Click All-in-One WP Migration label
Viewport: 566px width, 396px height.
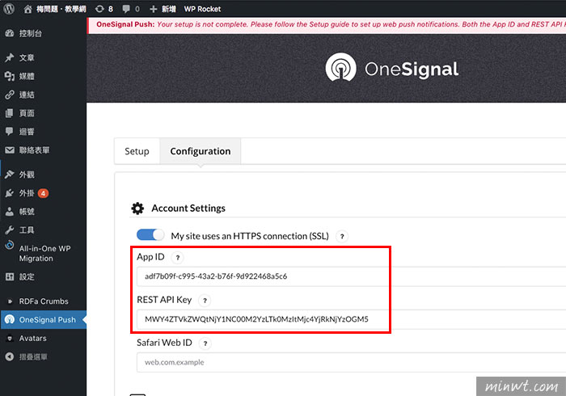(x=44, y=254)
